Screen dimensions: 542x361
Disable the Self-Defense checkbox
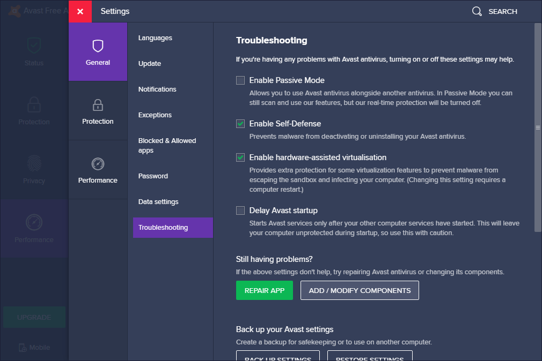(240, 124)
